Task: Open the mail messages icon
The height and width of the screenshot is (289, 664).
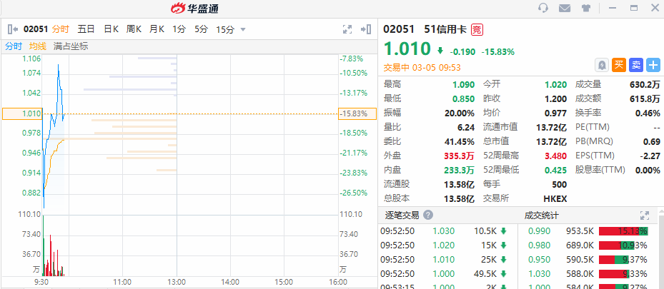Action: click(x=565, y=8)
